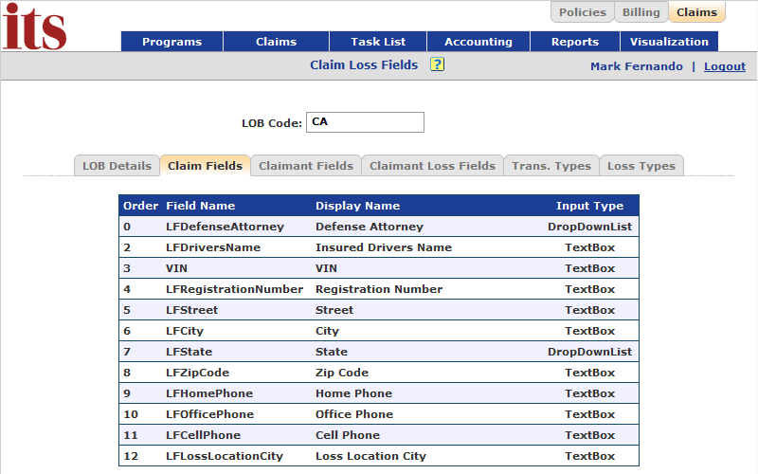Click DropDownList type in LFState row

point(589,352)
